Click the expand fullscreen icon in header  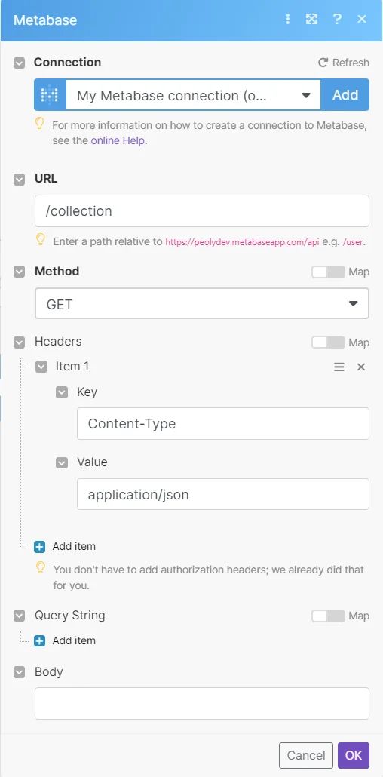click(311, 20)
